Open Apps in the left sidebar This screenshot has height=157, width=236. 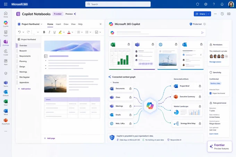pyautogui.click(x=6, y=62)
